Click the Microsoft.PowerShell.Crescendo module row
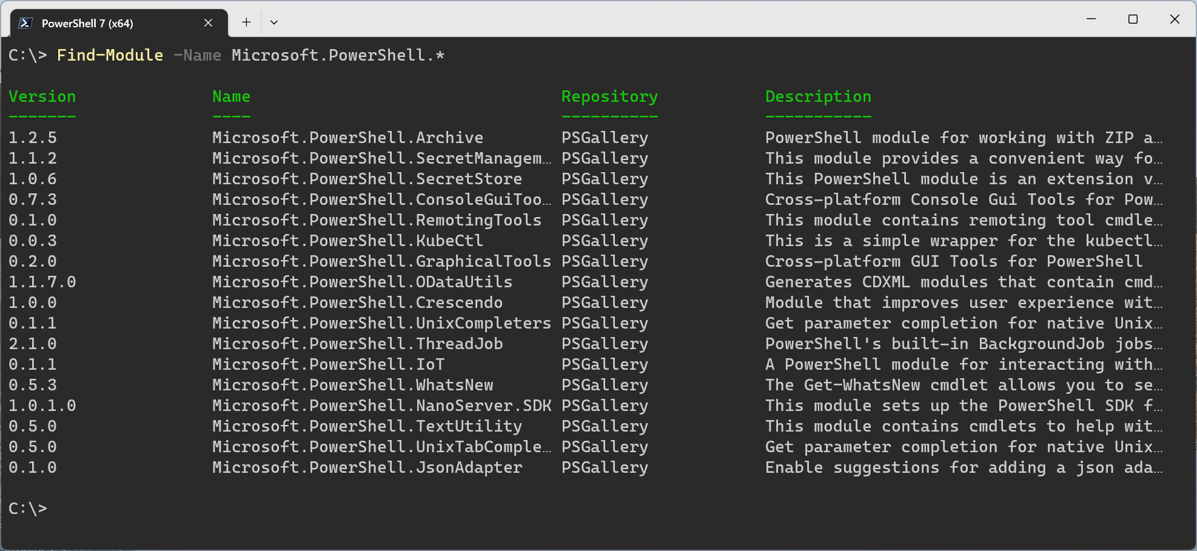Image resolution: width=1197 pixels, height=551 pixels. (x=357, y=302)
